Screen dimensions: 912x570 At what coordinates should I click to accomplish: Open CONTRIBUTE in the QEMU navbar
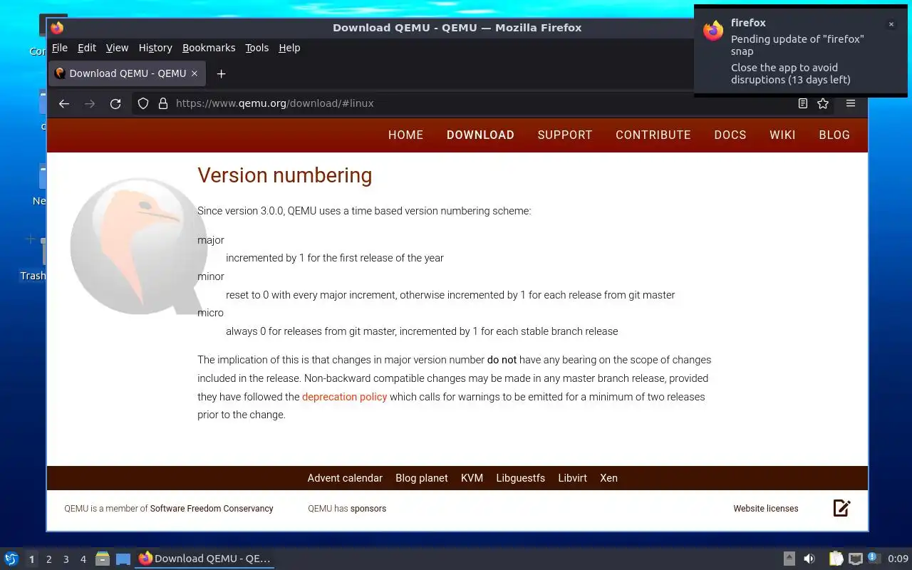click(653, 135)
